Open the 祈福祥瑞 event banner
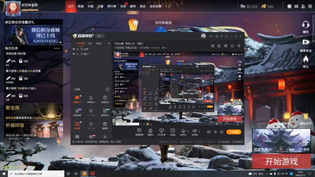The height and width of the screenshot is (177, 315). [x=33, y=129]
